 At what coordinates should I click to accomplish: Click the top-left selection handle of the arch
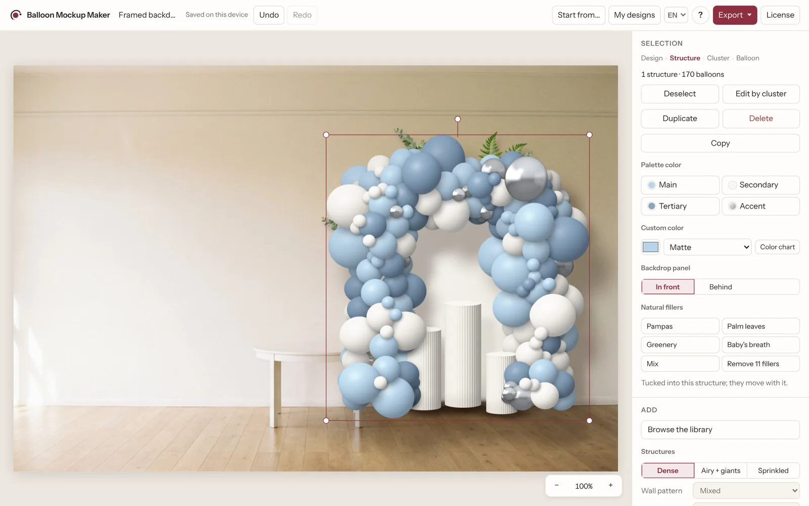point(326,135)
